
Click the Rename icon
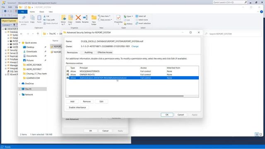(85, 17)
